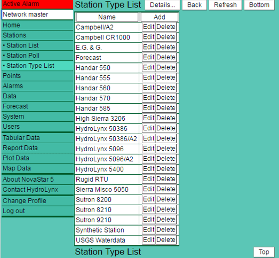
Task: Delete the Sutron 8200 row
Action: (166, 200)
